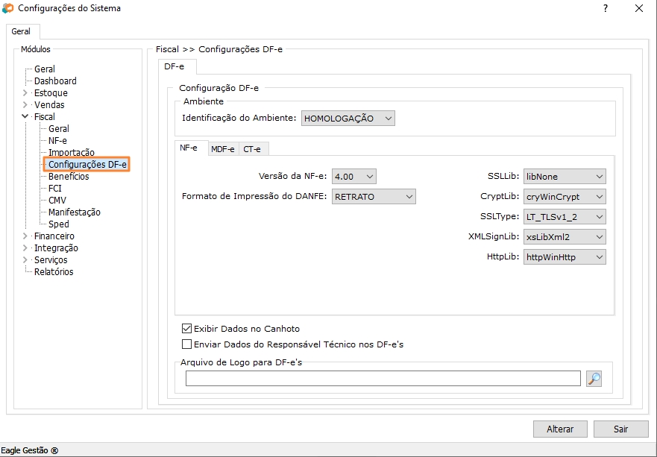657x457 pixels.
Task: Select FCI in the tree
Action: (55, 189)
